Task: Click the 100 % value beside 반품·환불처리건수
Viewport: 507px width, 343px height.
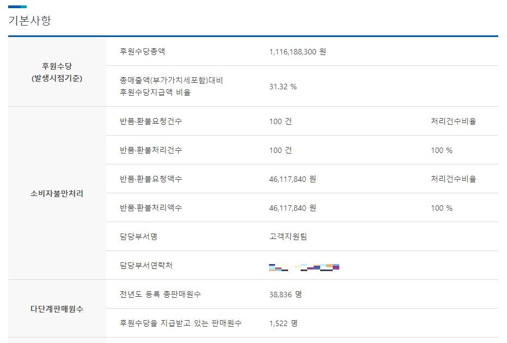Action: 442,150
